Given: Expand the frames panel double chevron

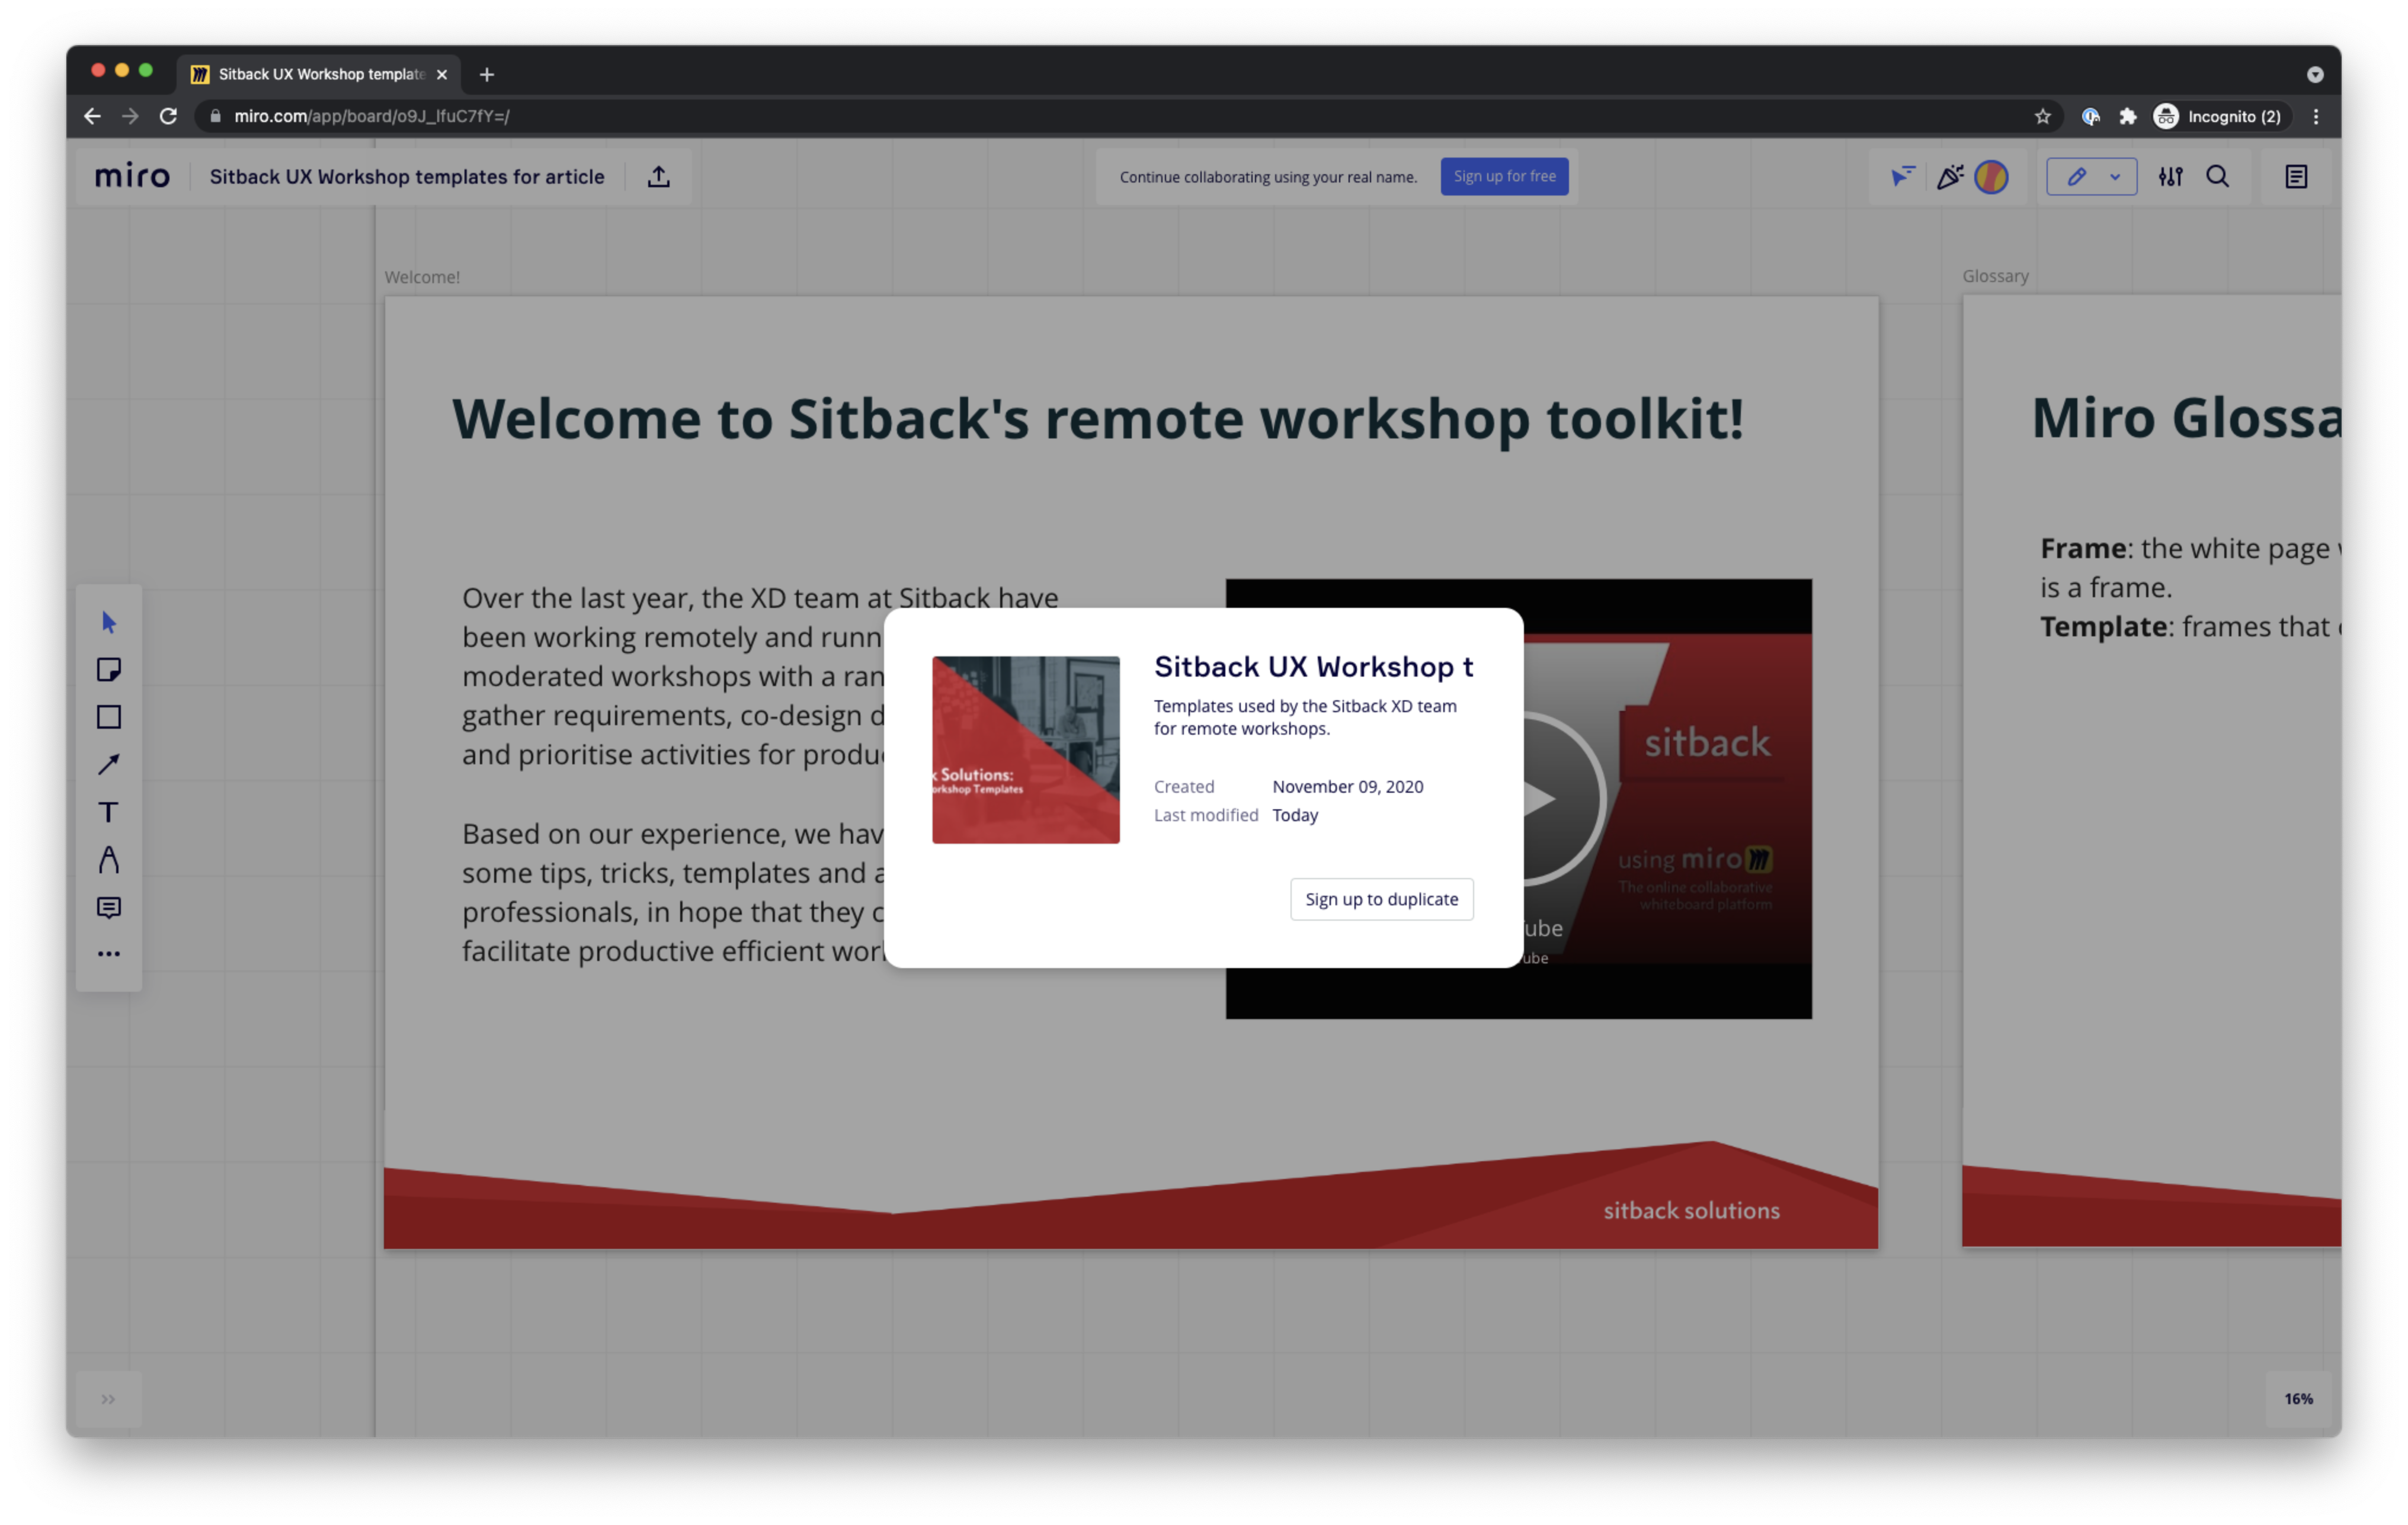Looking at the screenshot, I should pyautogui.click(x=108, y=1399).
